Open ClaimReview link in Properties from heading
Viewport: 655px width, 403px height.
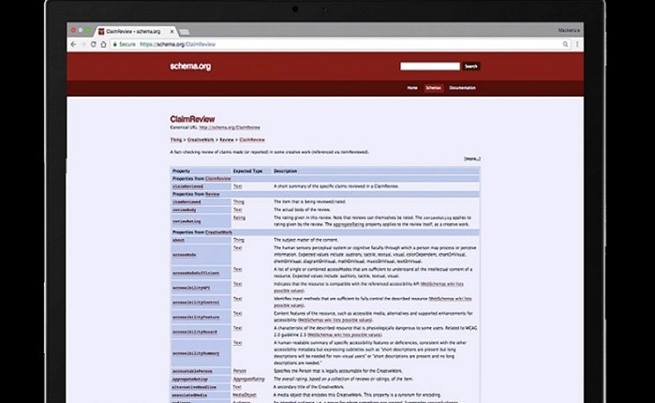pyautogui.click(x=217, y=178)
